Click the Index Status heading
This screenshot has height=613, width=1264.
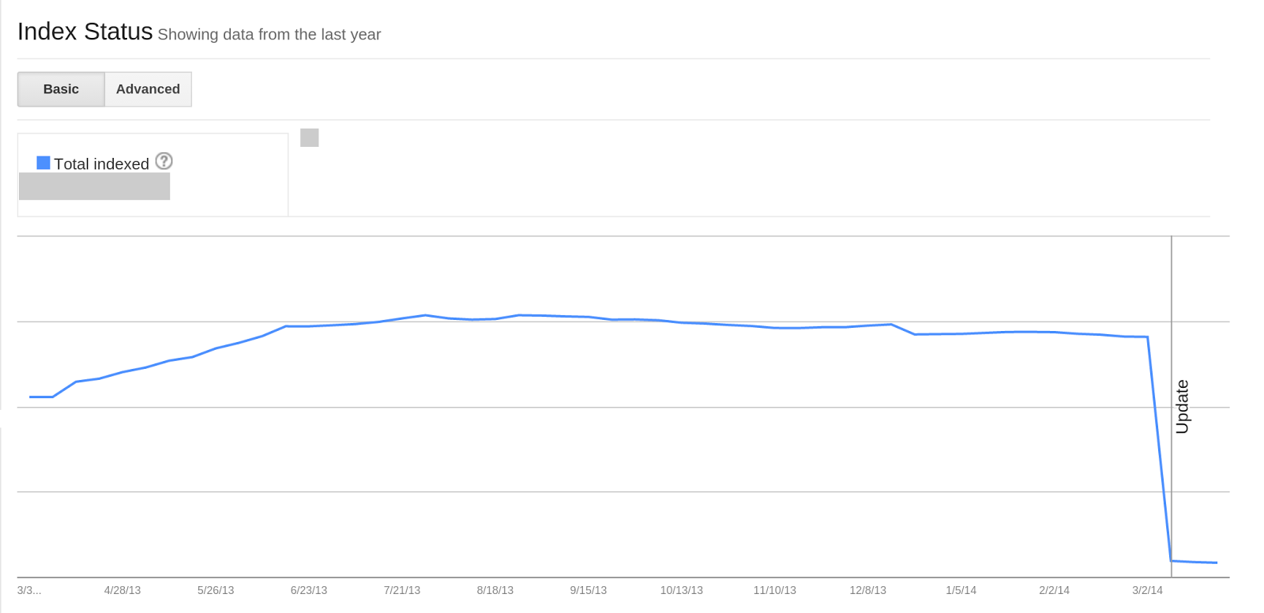[x=85, y=32]
